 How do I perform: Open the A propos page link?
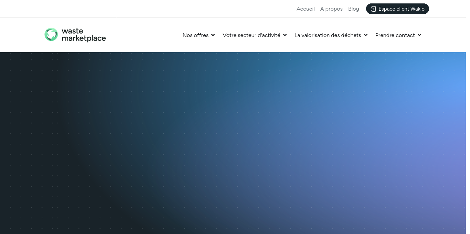(331, 9)
